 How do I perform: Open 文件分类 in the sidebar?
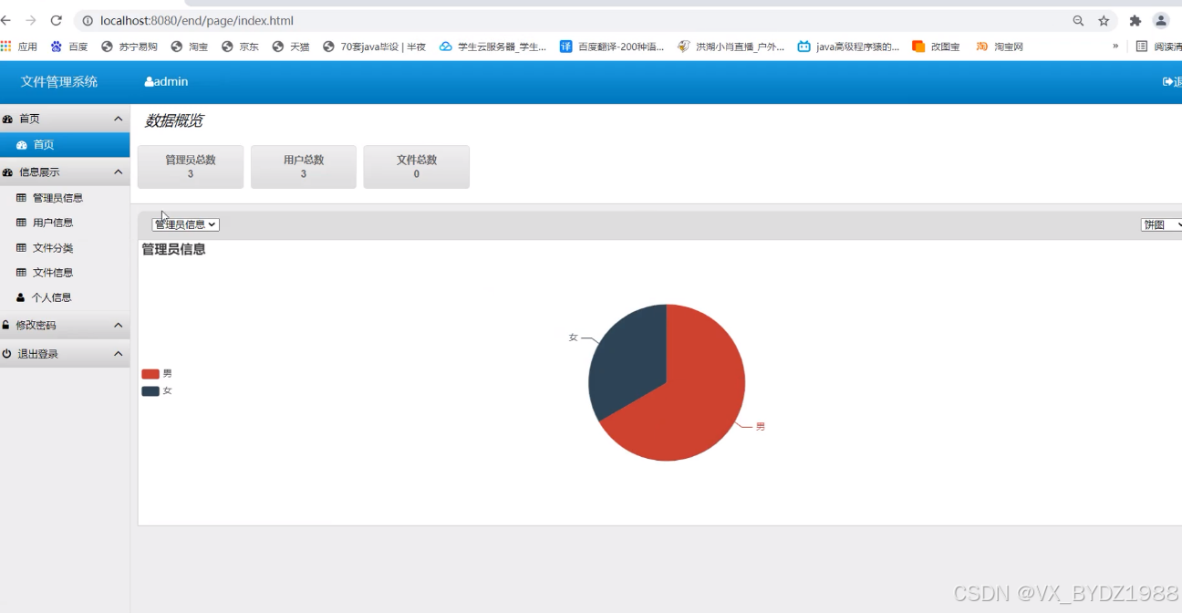pyautogui.click(x=53, y=248)
